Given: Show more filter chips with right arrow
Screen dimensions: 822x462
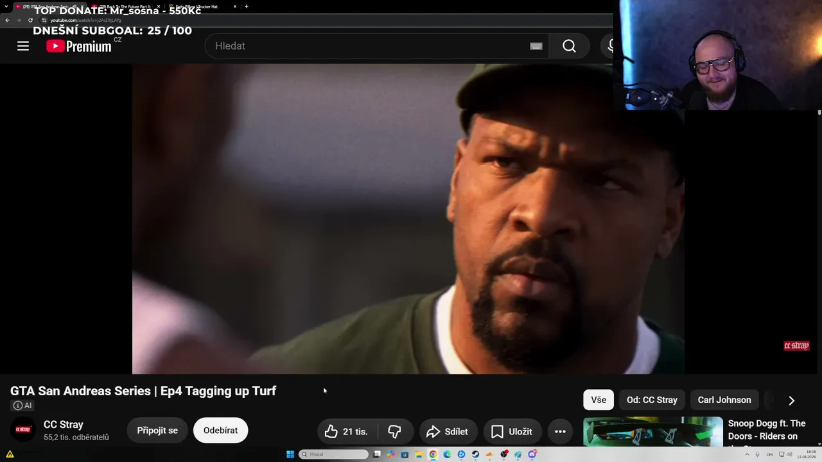Looking at the screenshot, I should [791, 400].
